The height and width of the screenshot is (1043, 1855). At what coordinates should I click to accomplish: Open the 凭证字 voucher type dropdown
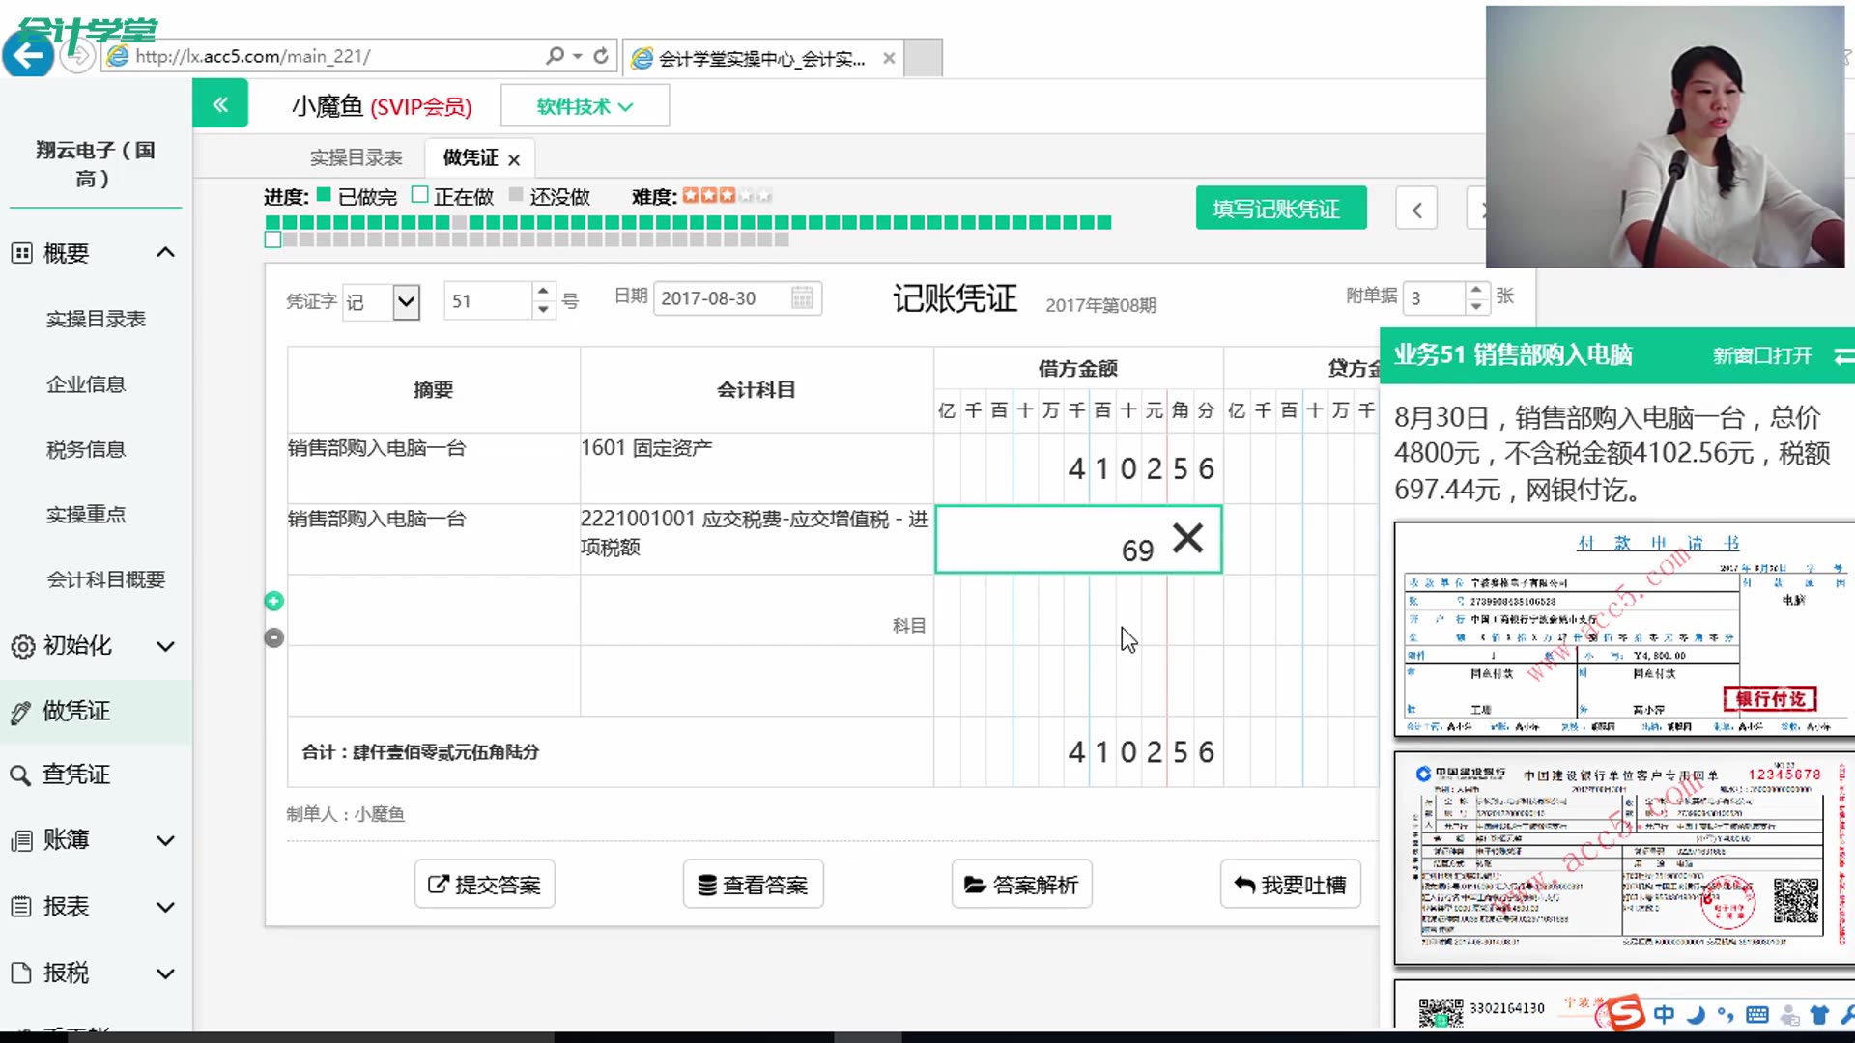pos(407,301)
